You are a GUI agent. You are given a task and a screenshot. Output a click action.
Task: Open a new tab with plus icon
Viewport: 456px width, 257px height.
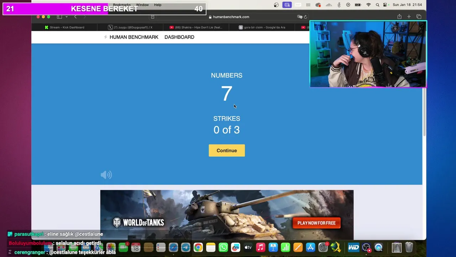[x=409, y=16]
